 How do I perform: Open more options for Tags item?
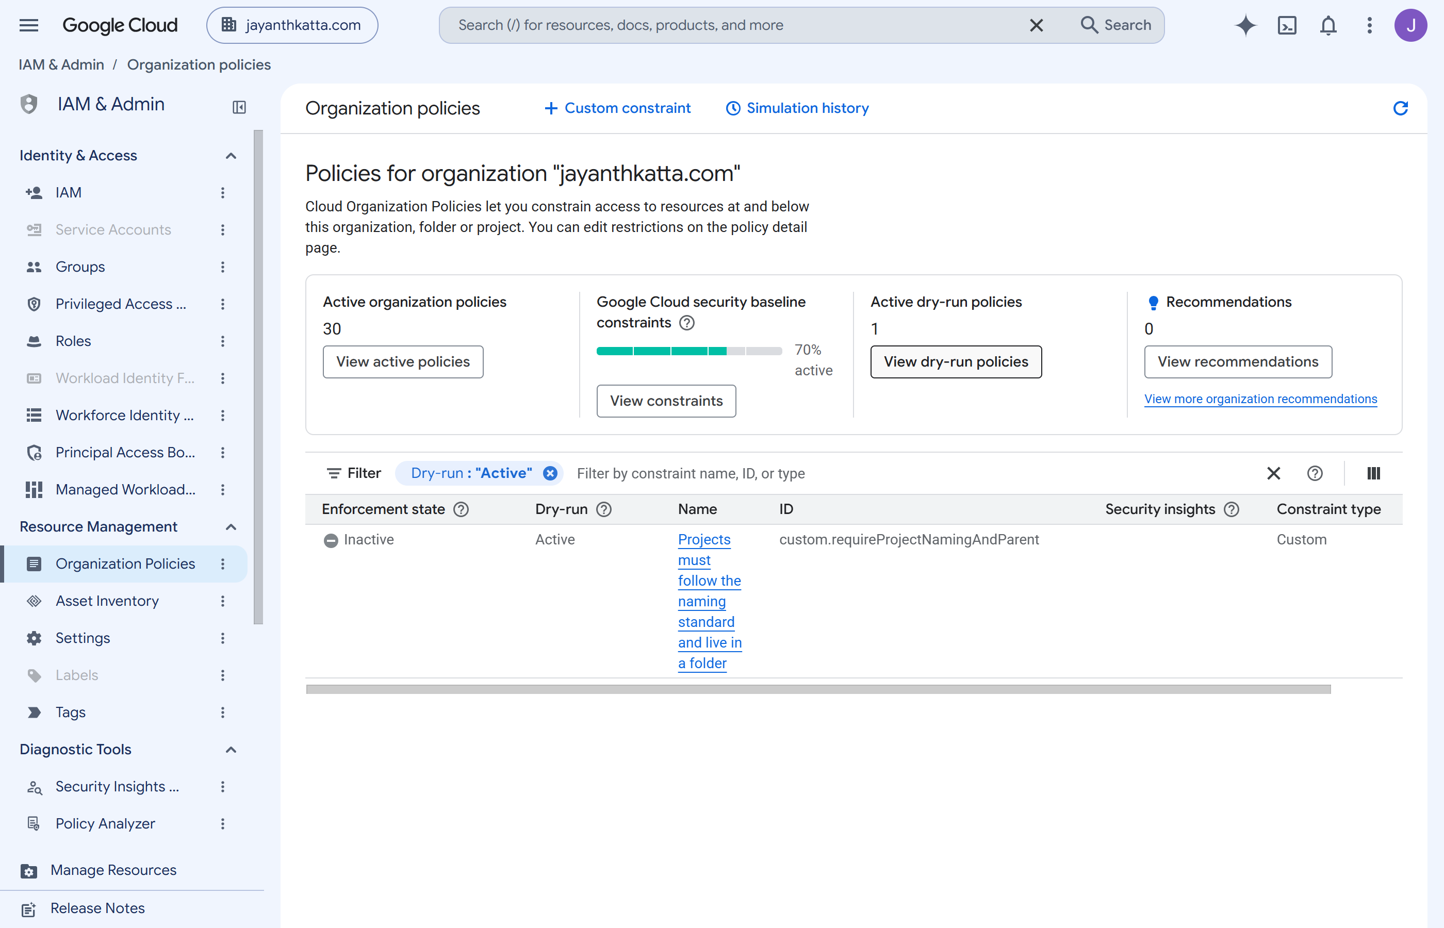coord(223,712)
